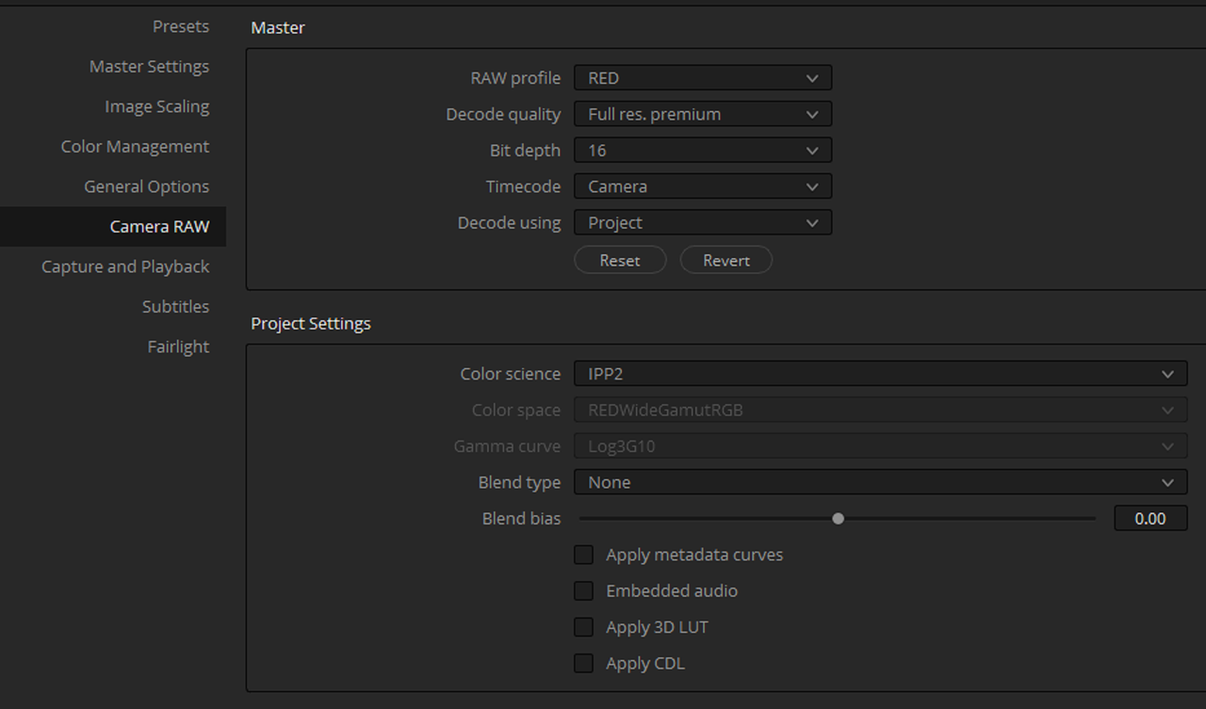Go to Subtitles settings
The height and width of the screenshot is (709, 1206).
pyautogui.click(x=175, y=307)
